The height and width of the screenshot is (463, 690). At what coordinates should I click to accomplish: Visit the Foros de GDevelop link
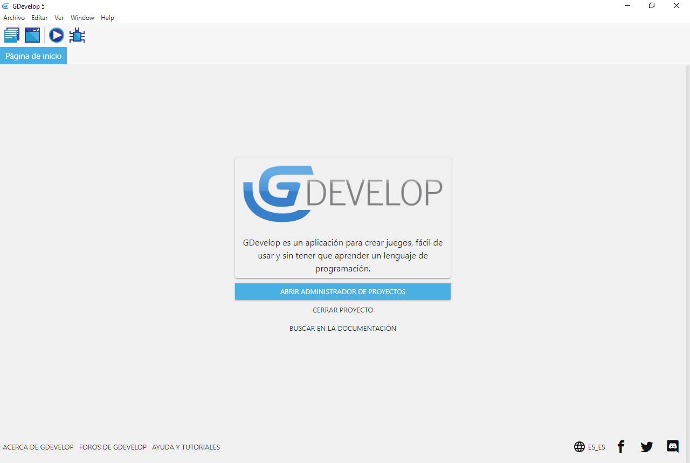113,447
